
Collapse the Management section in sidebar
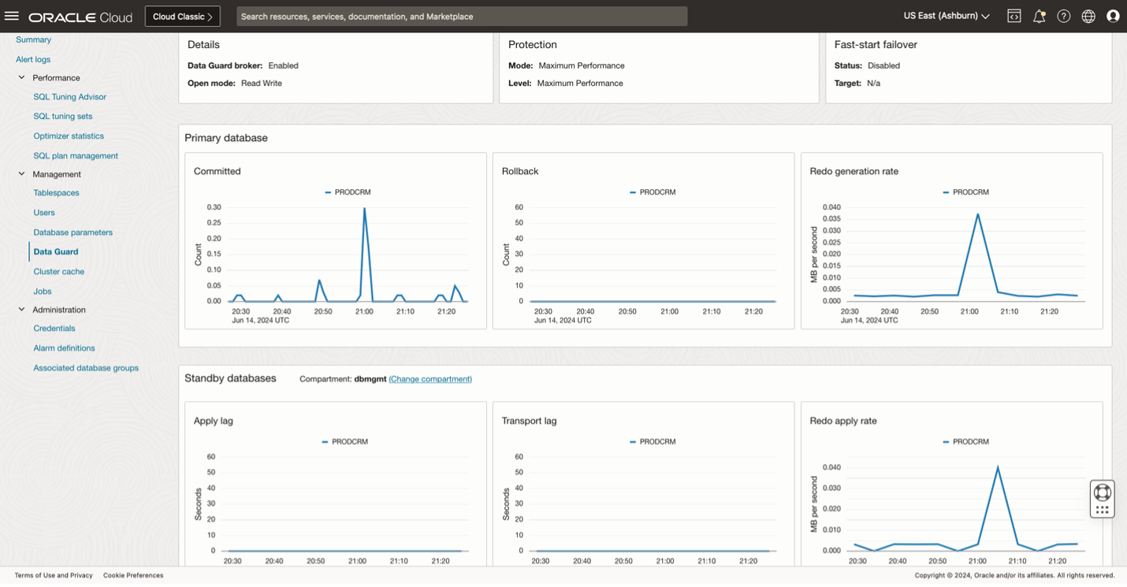(x=21, y=174)
